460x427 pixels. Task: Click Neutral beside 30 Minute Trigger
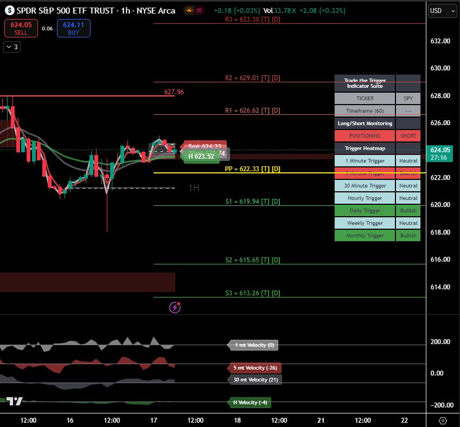pos(408,185)
